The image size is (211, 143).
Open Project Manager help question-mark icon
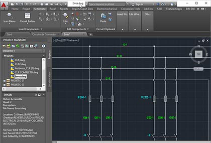pos(43,46)
